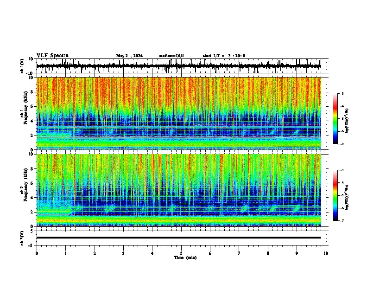The width and height of the screenshot is (367, 284).
Task: Click the "8" kHz tick of ch.2 spectrogram
Action: [32, 169]
